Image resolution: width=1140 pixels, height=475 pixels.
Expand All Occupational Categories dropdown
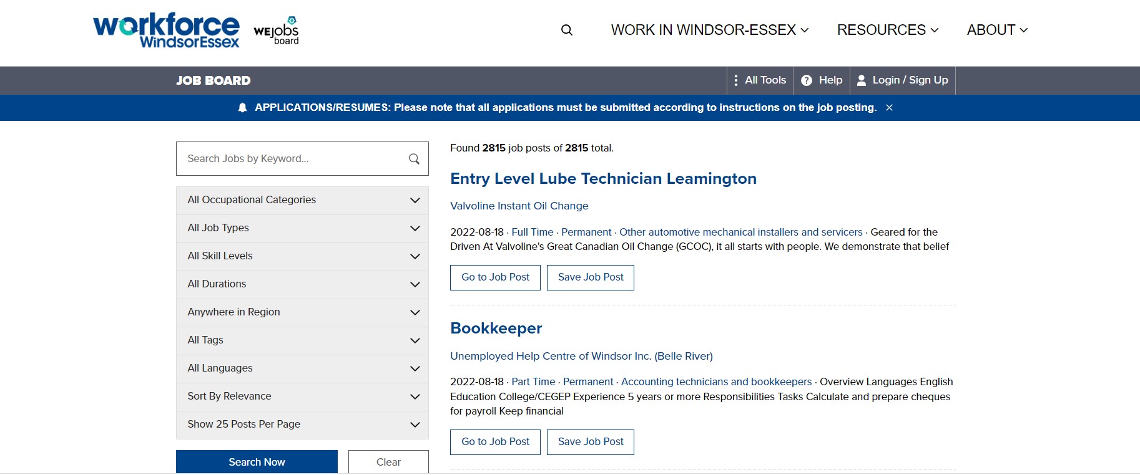pos(302,200)
